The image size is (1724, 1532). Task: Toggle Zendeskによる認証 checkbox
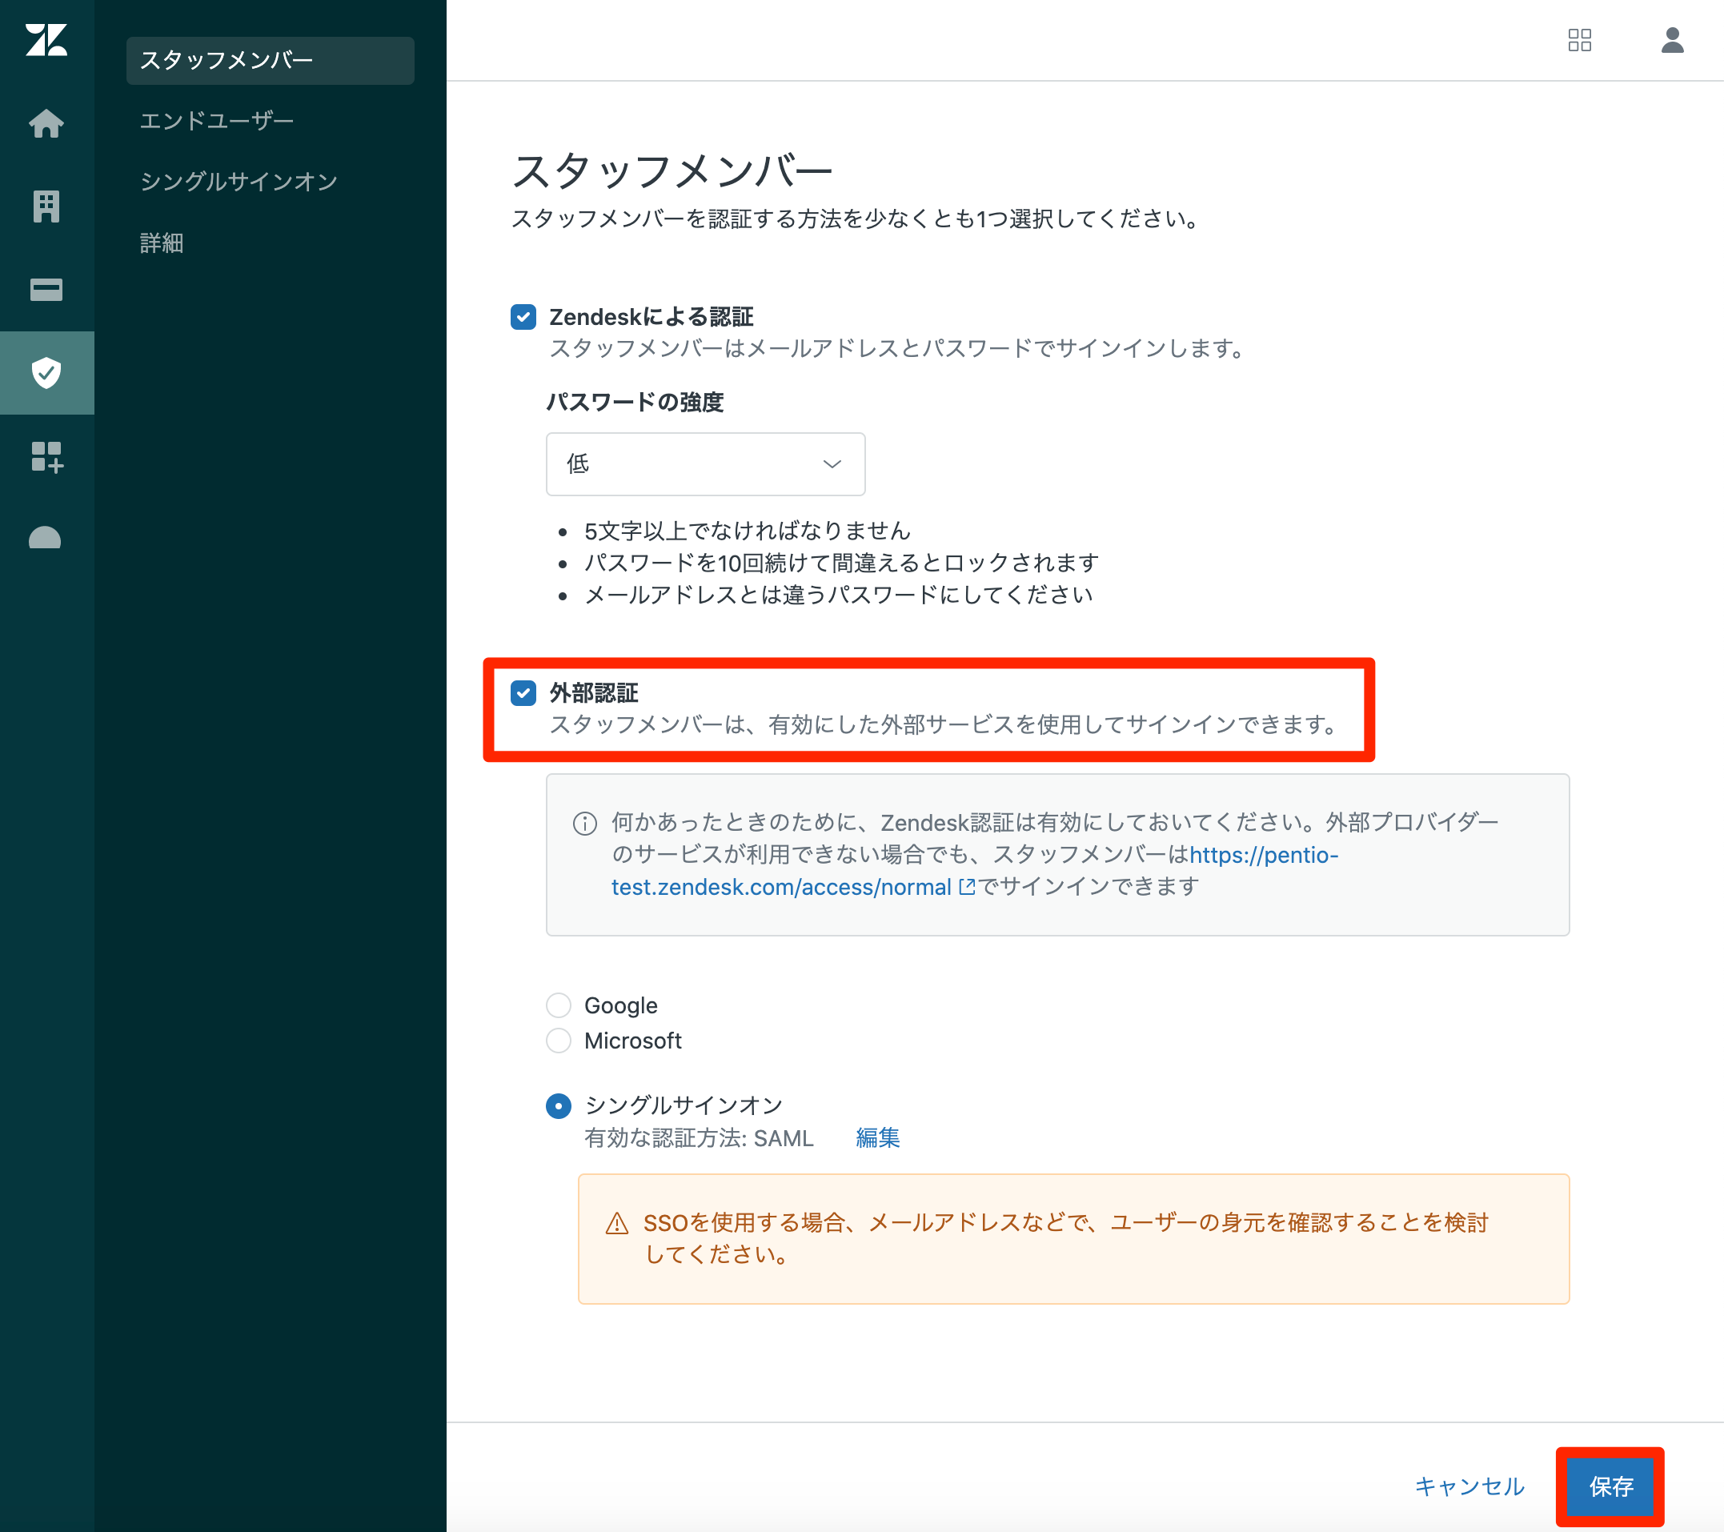coord(523,317)
